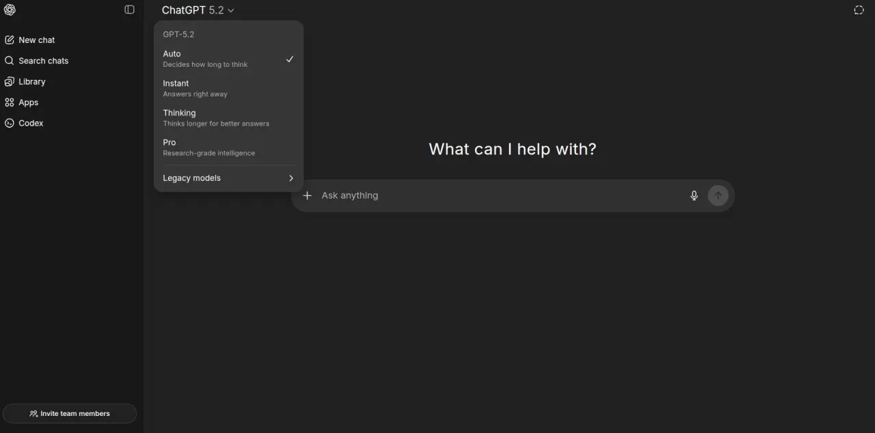Collapse the sidebar with the panel icon

pyautogui.click(x=129, y=10)
